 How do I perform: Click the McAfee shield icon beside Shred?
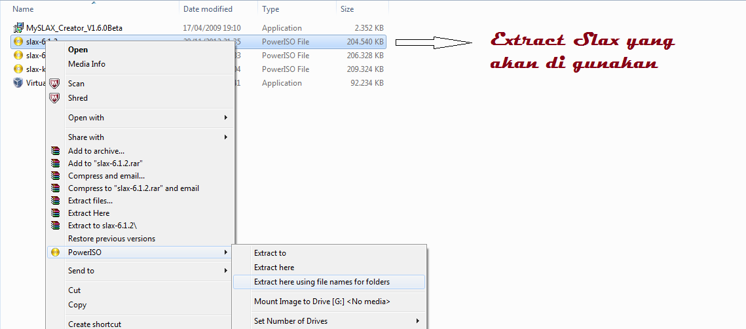[55, 98]
